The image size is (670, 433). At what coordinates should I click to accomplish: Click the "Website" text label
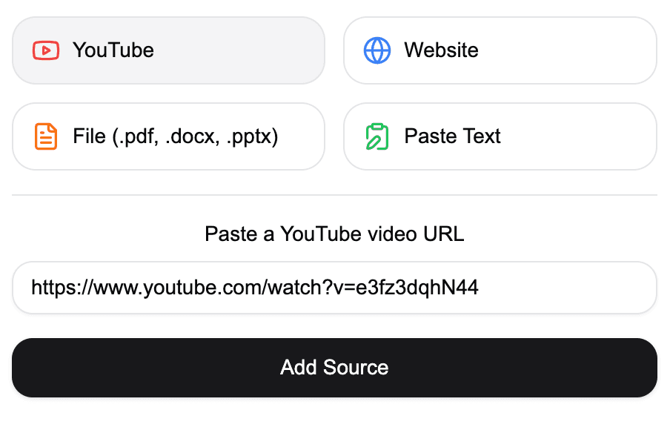click(x=441, y=50)
